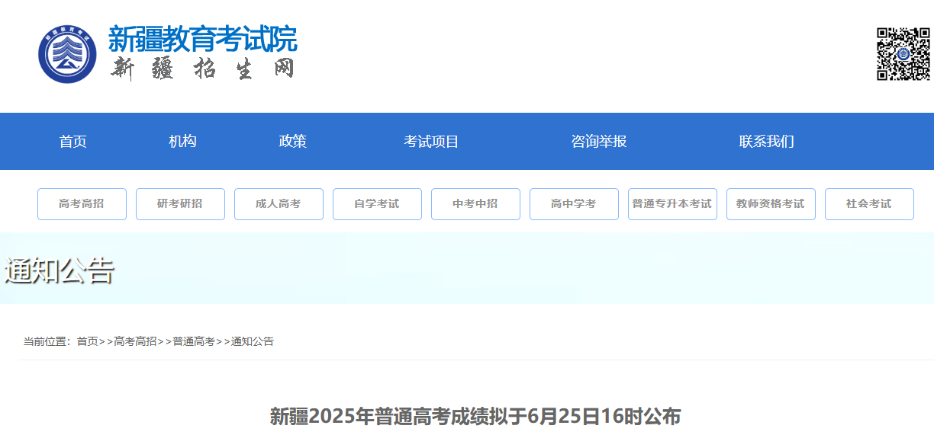Open the 教师资格考试 category button

pyautogui.click(x=771, y=204)
